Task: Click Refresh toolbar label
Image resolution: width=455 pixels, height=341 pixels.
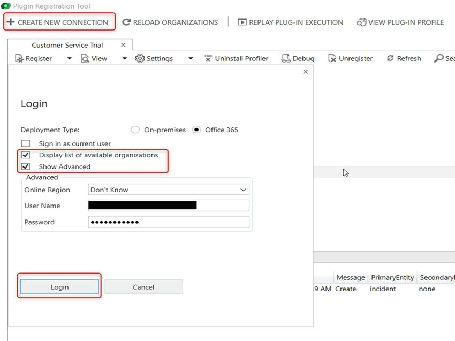Action: click(409, 59)
